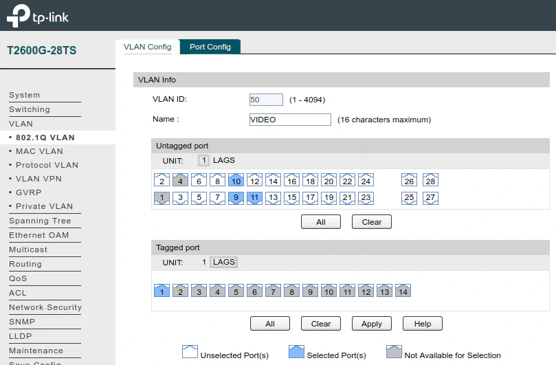Switch Untagged port view to LAGS
Image resolution: width=556 pixels, height=365 pixels.
[x=224, y=160]
